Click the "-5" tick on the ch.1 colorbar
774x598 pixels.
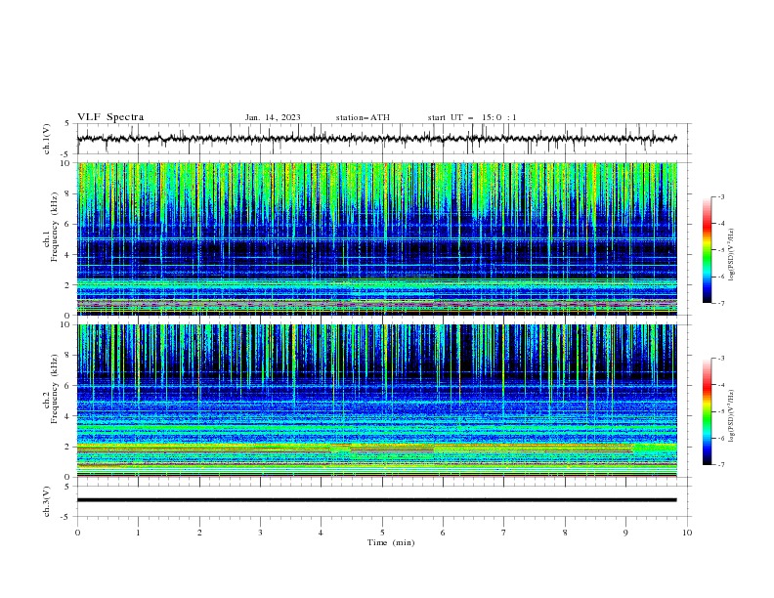pos(721,250)
